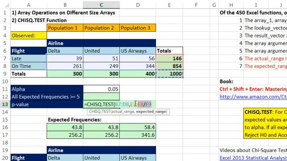Click expected value 43.8 under Delta
This screenshot has height=161, width=287.
(65, 127)
